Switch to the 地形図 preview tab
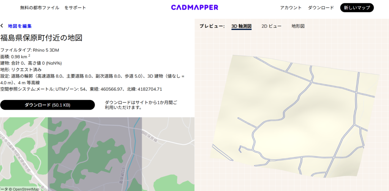Viewport: 389px width, 191px height. [x=298, y=26]
